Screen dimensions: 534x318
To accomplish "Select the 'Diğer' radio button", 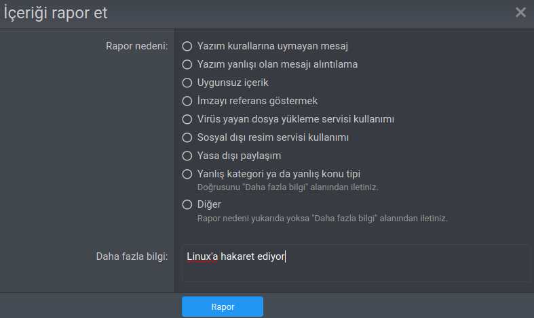I will pos(187,205).
